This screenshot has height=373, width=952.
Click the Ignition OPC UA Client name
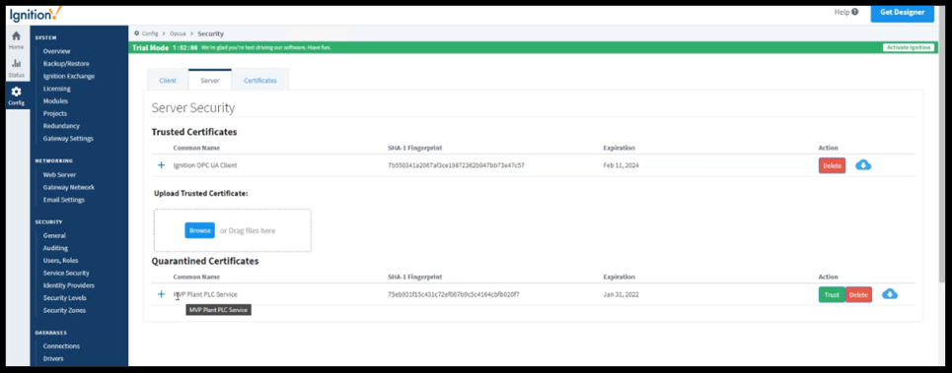204,165
